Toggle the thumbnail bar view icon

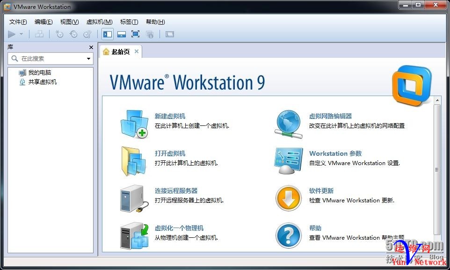click(122, 35)
